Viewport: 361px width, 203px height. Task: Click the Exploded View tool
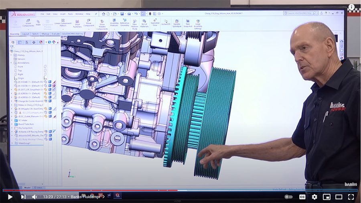(x=155, y=22)
